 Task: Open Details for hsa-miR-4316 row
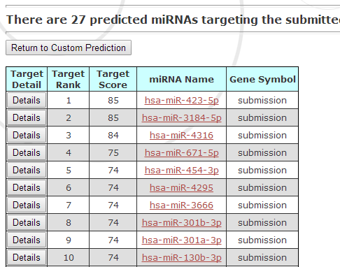(27, 135)
